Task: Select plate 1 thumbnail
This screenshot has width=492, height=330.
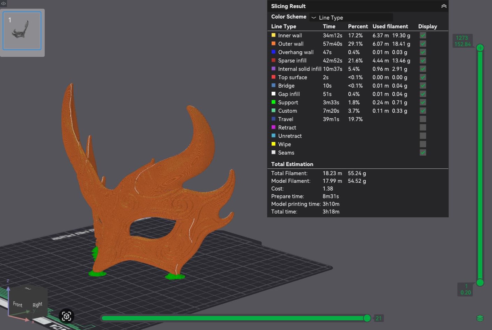Action: 22,31
